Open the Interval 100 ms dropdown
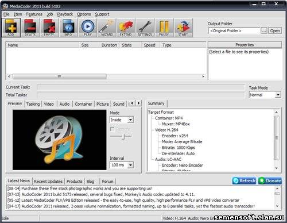Image resolution: width=287 pixels, height=223 pixels. (x=130, y=165)
